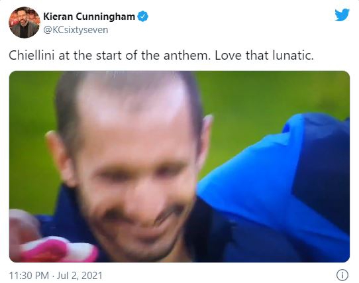
Task: Open the embedded tweet image
Action: (x=179, y=166)
